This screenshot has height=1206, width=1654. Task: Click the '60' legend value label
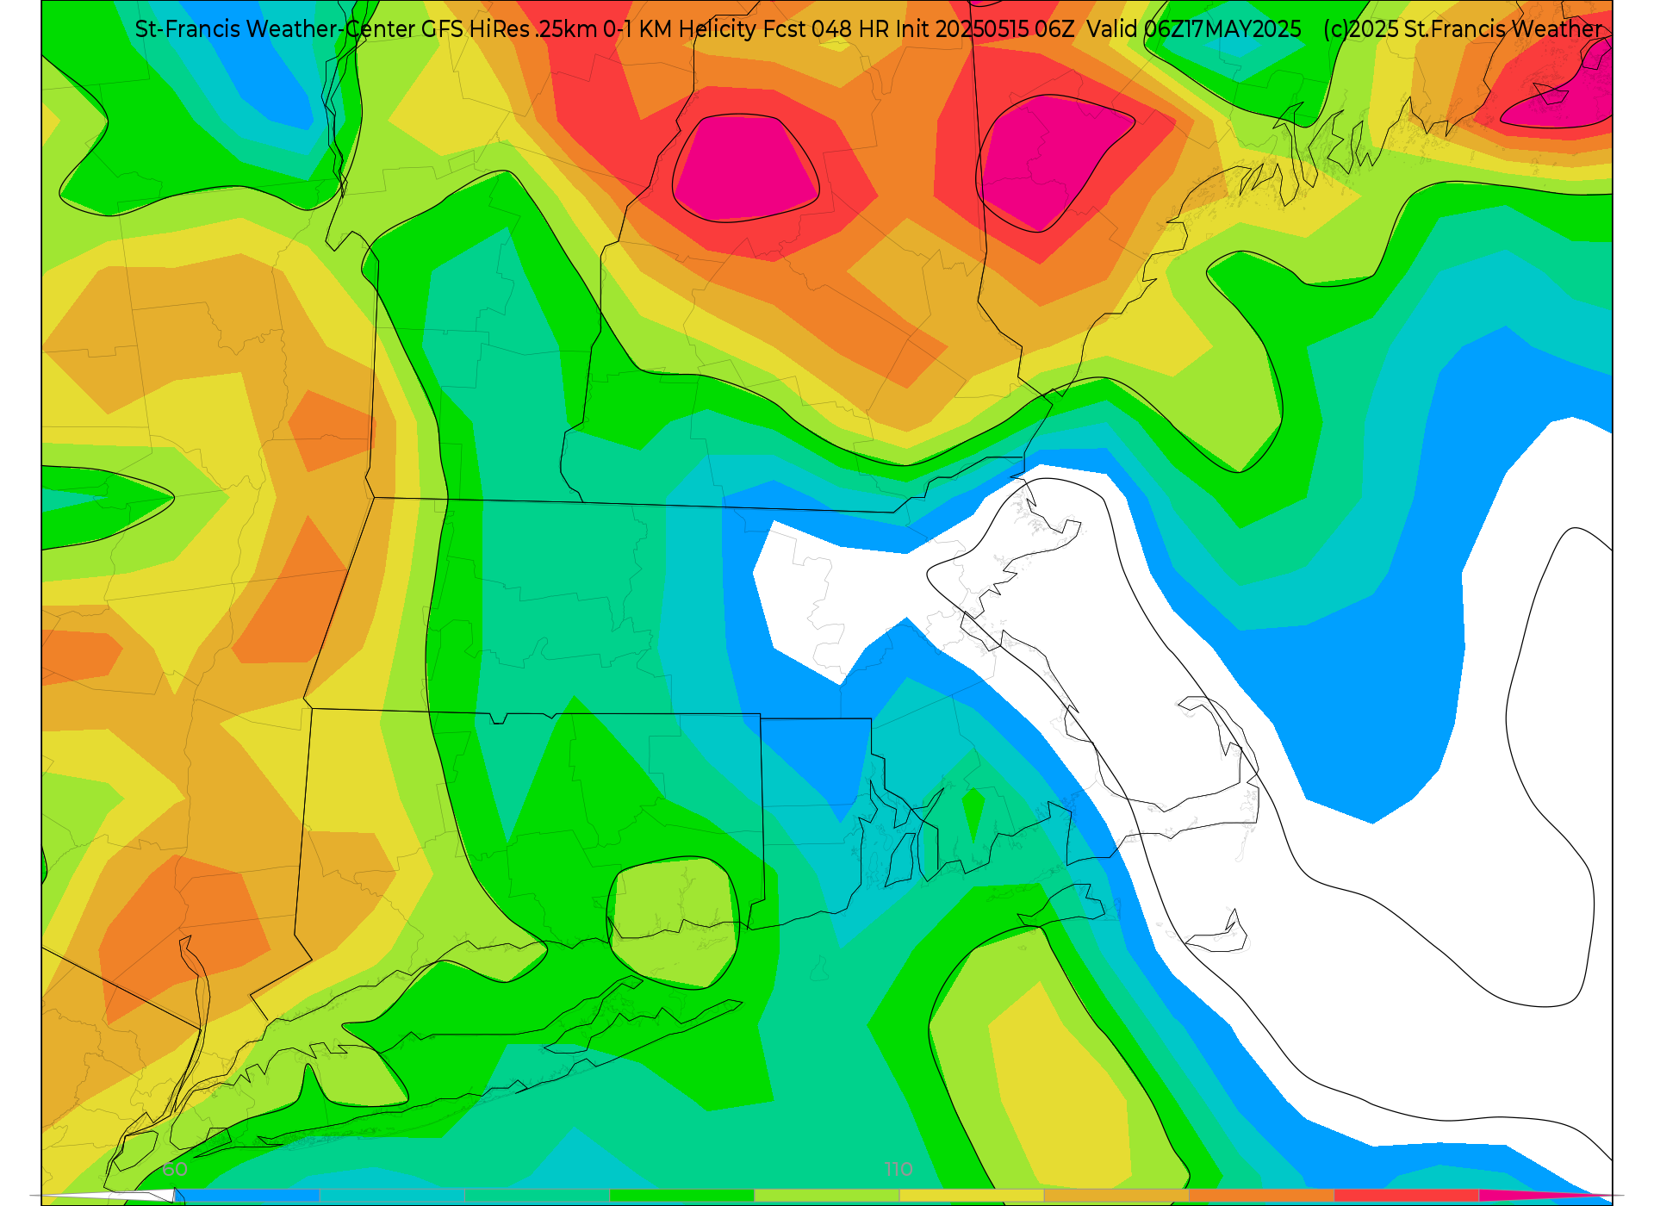(x=175, y=1169)
